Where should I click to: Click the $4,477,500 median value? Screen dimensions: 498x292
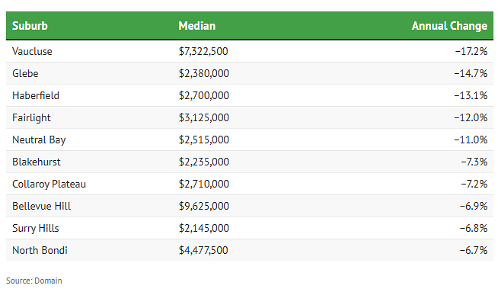[203, 250]
